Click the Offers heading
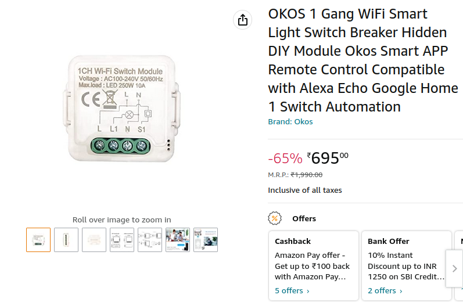 tap(304, 218)
